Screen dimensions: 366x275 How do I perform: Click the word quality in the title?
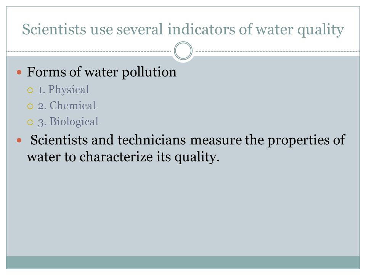pos(321,30)
